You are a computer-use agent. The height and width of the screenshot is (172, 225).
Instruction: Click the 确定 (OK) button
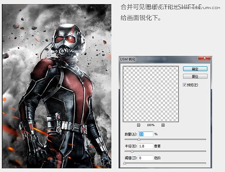click(195, 69)
